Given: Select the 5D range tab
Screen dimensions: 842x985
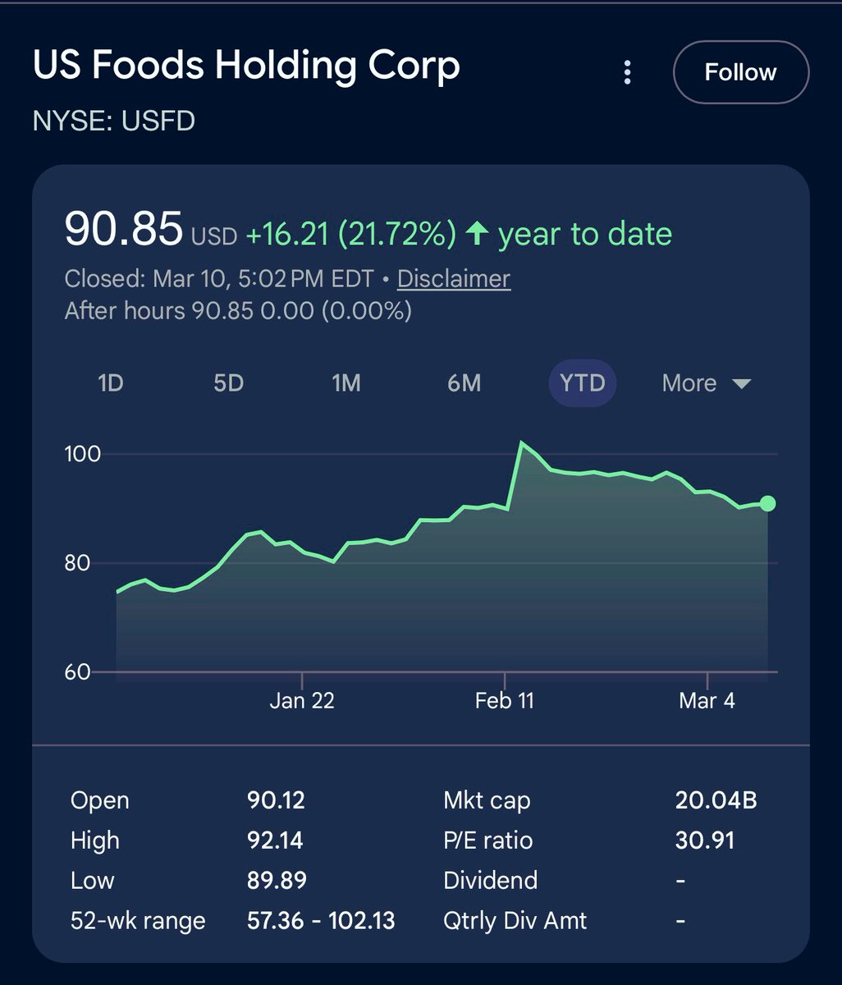Looking at the screenshot, I should pyautogui.click(x=229, y=383).
